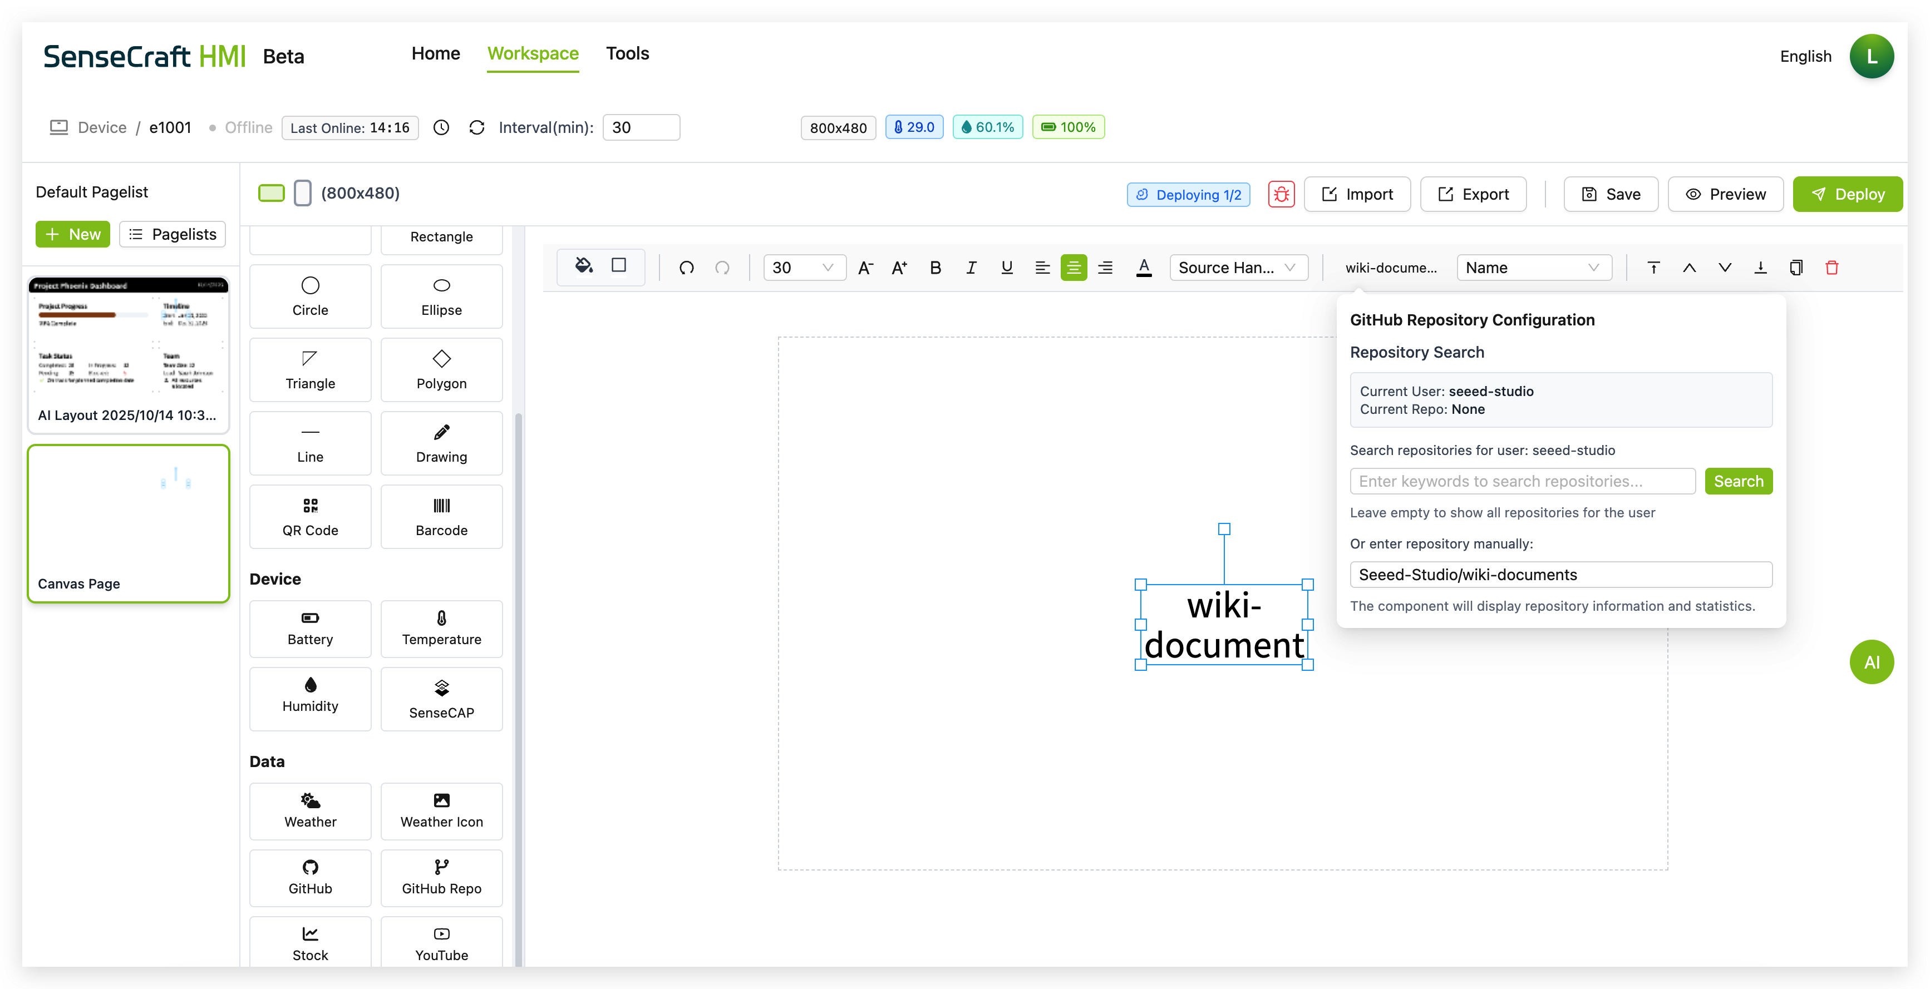The width and height of the screenshot is (1930, 989).
Task: Open the red debug bug icon
Action: click(1281, 195)
